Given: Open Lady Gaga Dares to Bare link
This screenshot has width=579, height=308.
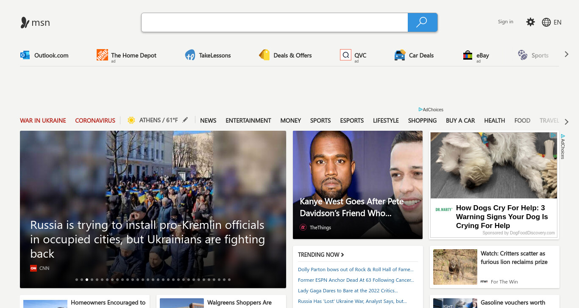Looking at the screenshot, I should (348, 291).
